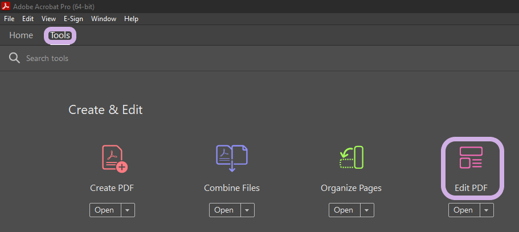Click the Edit PDF tool icon
Image resolution: width=519 pixels, height=232 pixels.
[471, 158]
